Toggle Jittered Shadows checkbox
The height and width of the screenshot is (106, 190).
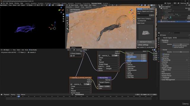point(173,47)
